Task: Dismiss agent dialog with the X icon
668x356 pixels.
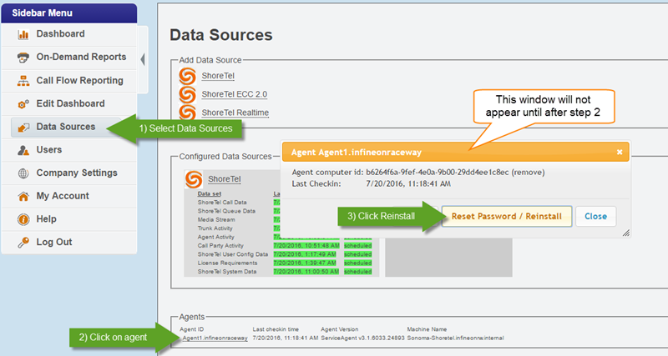Action: coord(620,153)
